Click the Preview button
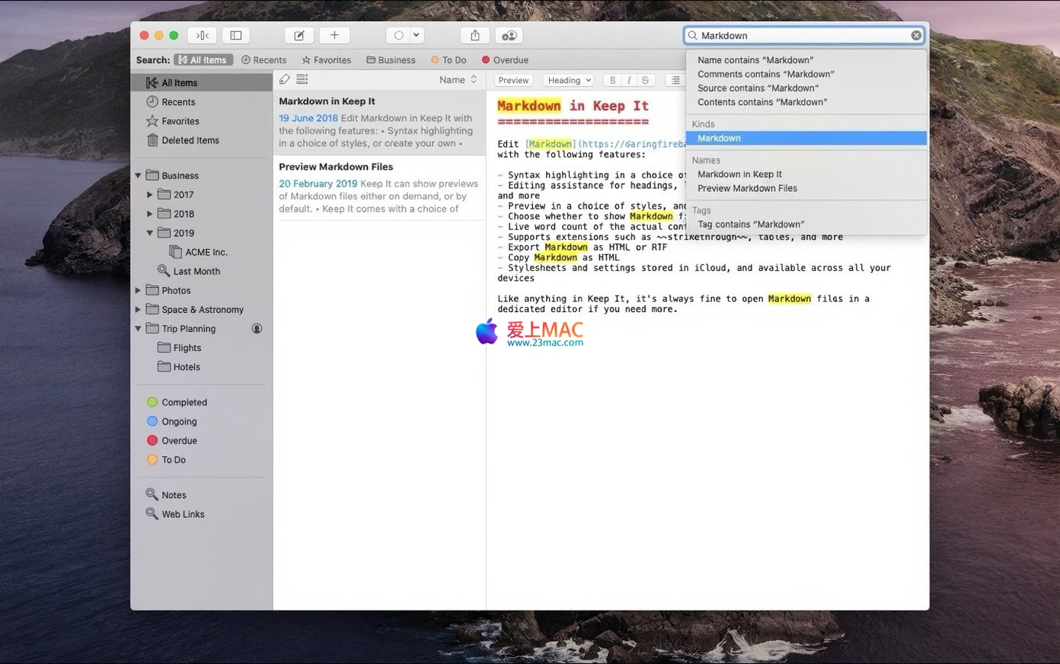 coord(513,80)
